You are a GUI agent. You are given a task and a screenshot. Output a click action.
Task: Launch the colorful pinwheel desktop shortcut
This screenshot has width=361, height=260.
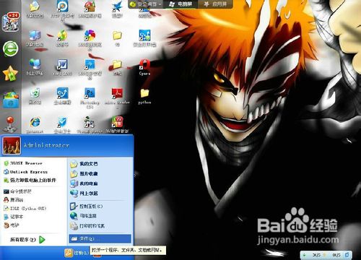[90, 39]
